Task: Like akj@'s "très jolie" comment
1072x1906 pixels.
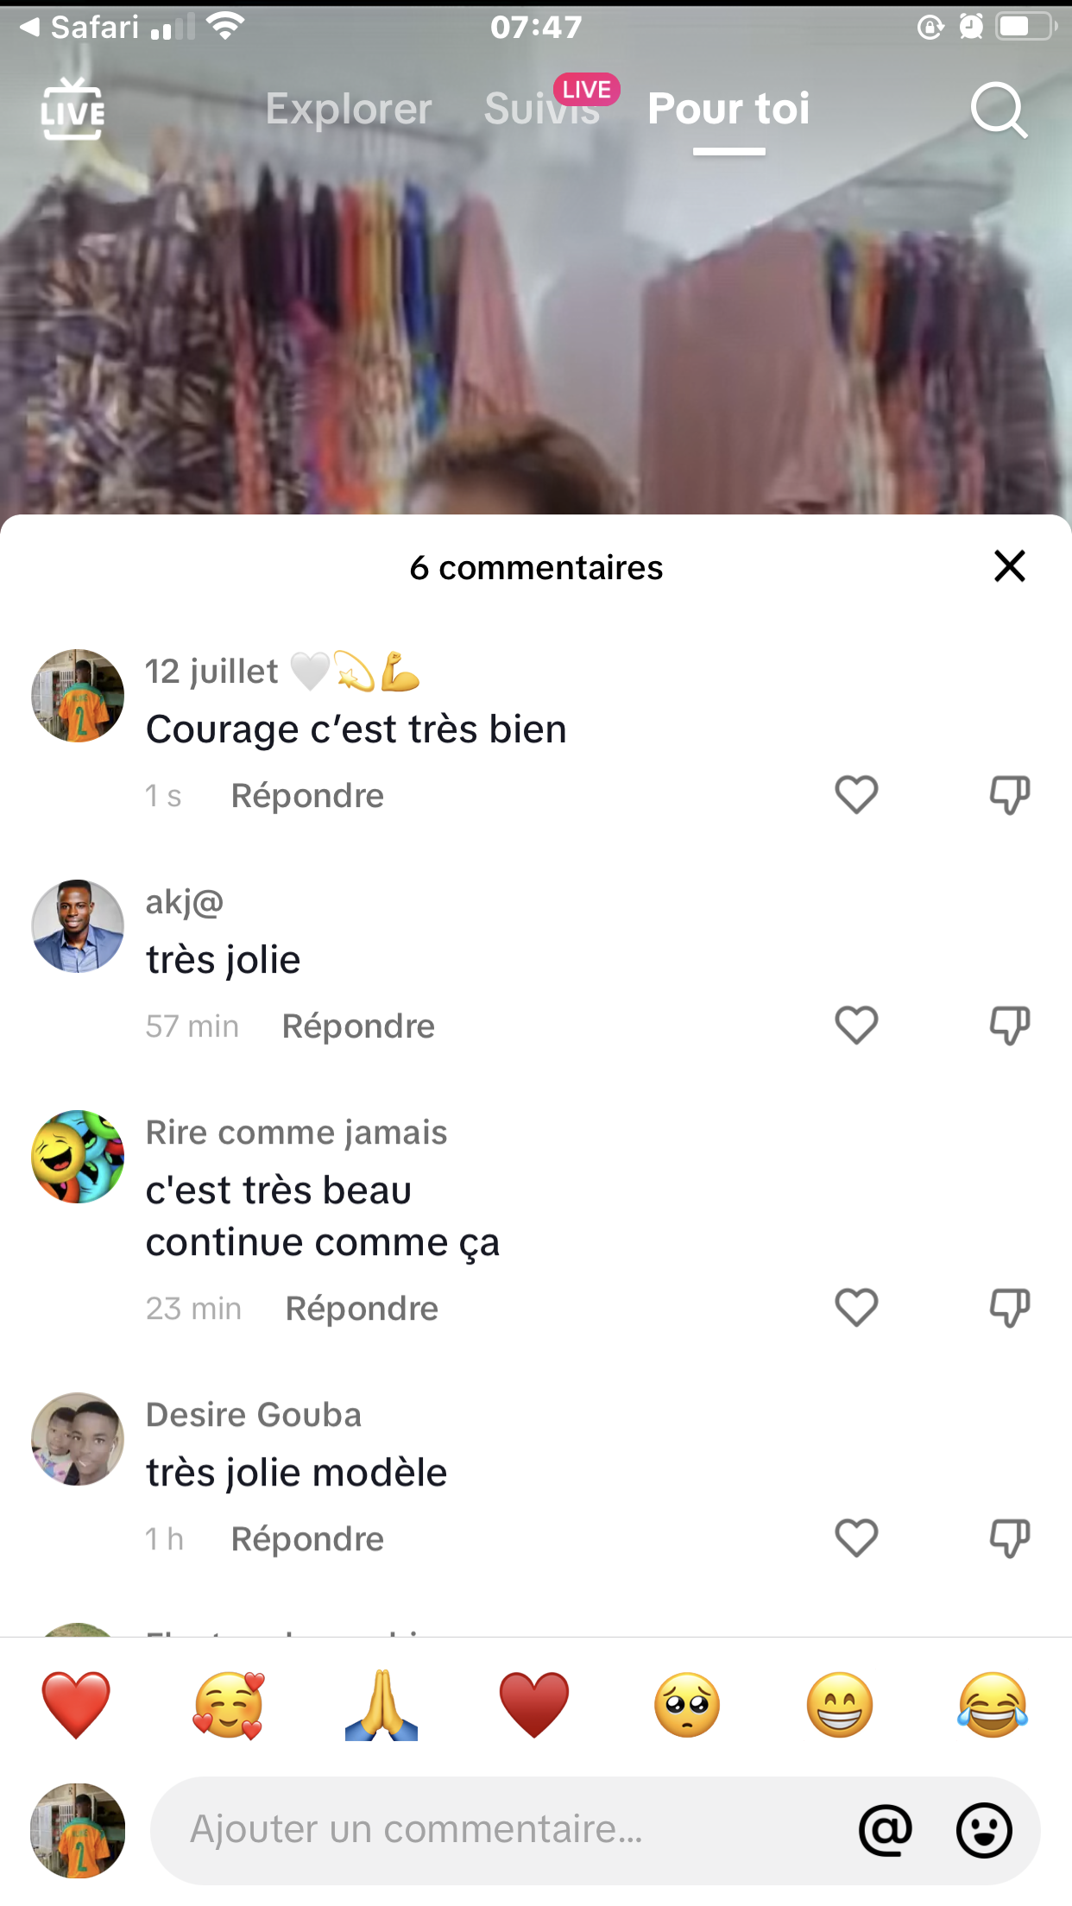Action: point(856,1025)
